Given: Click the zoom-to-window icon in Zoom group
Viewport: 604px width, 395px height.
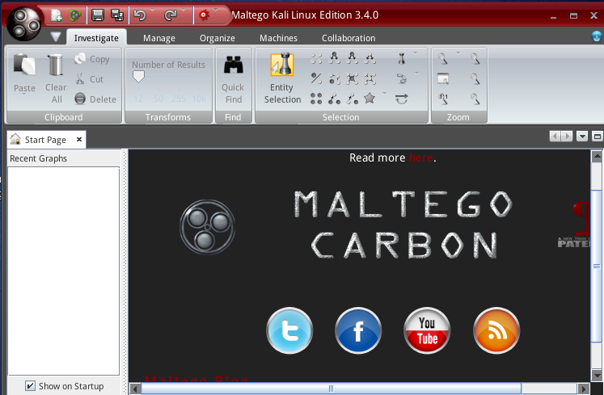Looking at the screenshot, I should (x=443, y=78).
